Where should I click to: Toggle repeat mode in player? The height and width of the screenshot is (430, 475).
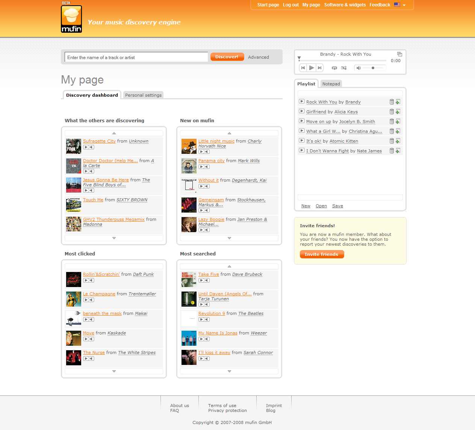(334, 68)
